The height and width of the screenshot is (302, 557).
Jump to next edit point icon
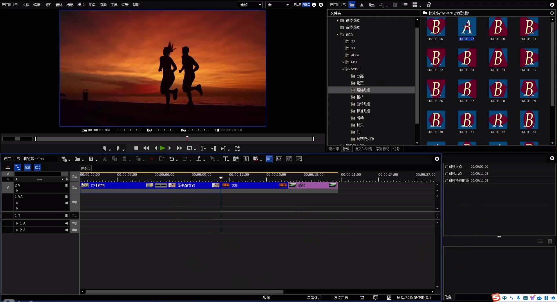(x=214, y=148)
